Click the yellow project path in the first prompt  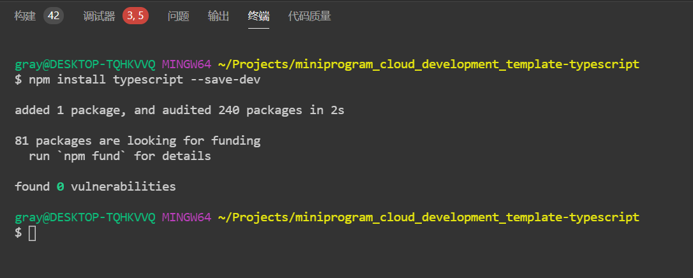(428, 64)
